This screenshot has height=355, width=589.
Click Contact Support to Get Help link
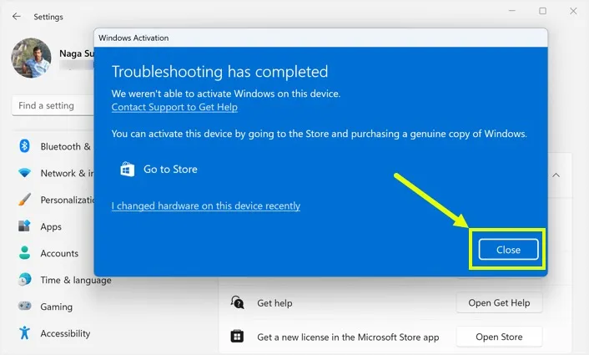click(x=174, y=107)
